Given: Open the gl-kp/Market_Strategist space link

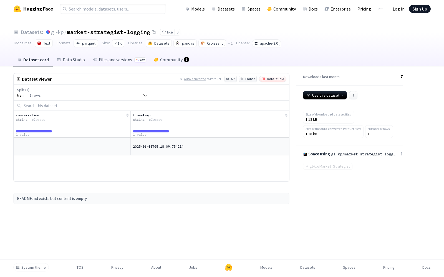Looking at the screenshot, I should (x=328, y=166).
